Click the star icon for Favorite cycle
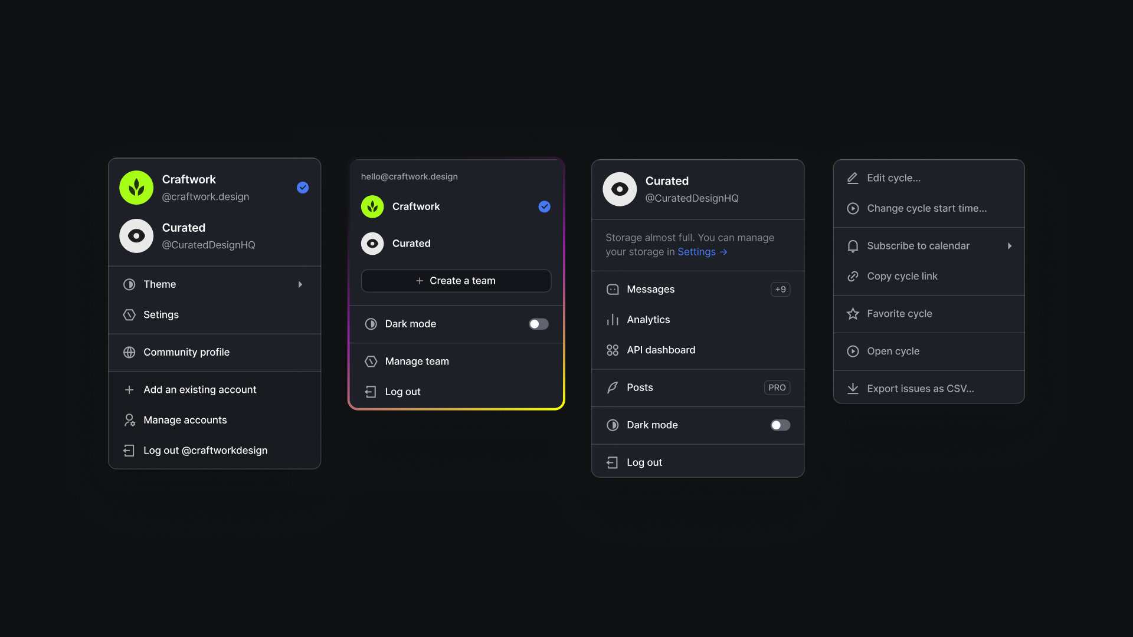This screenshot has width=1133, height=637. (853, 314)
